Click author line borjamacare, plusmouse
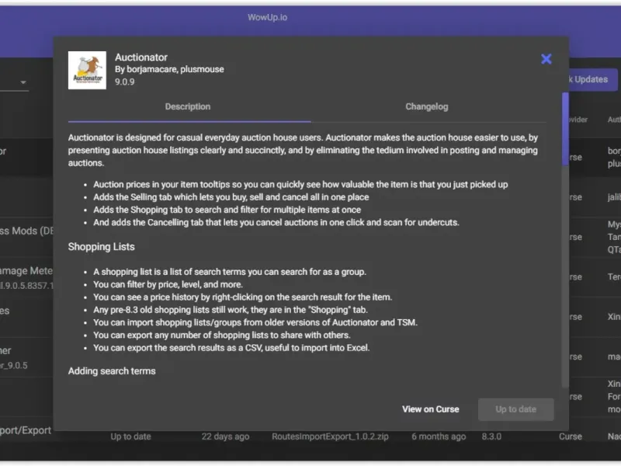The width and height of the screenshot is (621, 466). coord(169,69)
